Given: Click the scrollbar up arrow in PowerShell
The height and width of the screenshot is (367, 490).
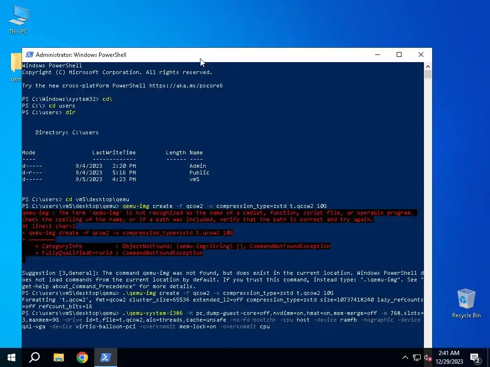Looking at the screenshot, I should pyautogui.click(x=428, y=66).
